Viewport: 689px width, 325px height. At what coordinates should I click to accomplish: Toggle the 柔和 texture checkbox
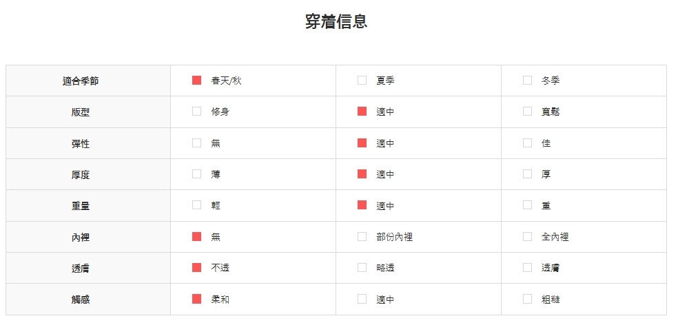[196, 299]
